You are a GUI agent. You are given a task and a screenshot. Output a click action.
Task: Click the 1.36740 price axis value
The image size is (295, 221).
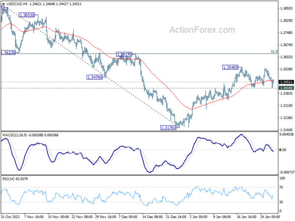click(x=286, y=45)
